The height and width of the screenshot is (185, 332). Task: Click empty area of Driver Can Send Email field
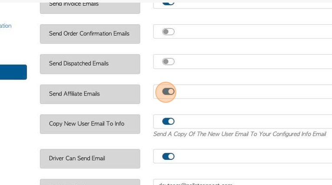pos(252,156)
